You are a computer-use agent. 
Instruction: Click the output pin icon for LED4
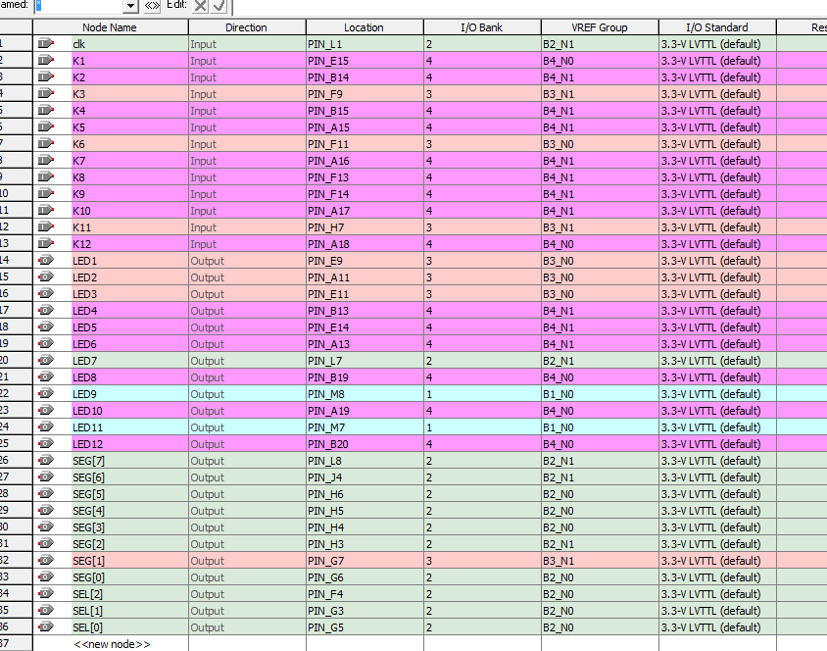46,310
